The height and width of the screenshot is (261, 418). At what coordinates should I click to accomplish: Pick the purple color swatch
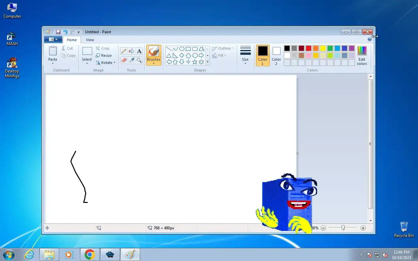(352, 48)
